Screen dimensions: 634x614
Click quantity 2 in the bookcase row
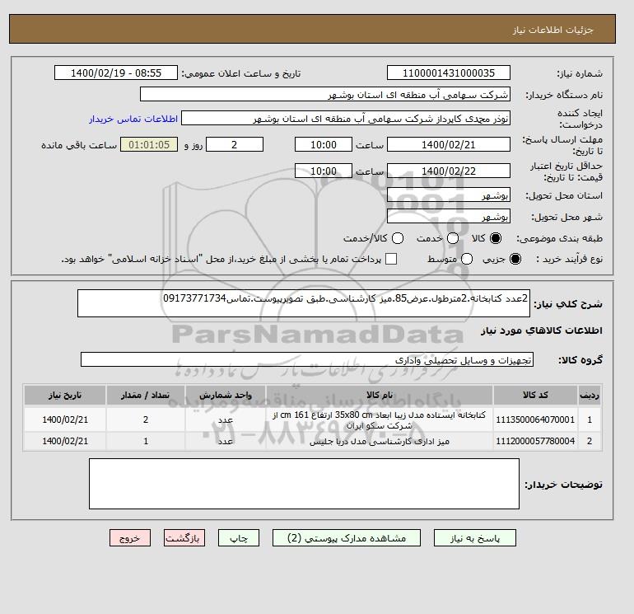[x=146, y=419]
